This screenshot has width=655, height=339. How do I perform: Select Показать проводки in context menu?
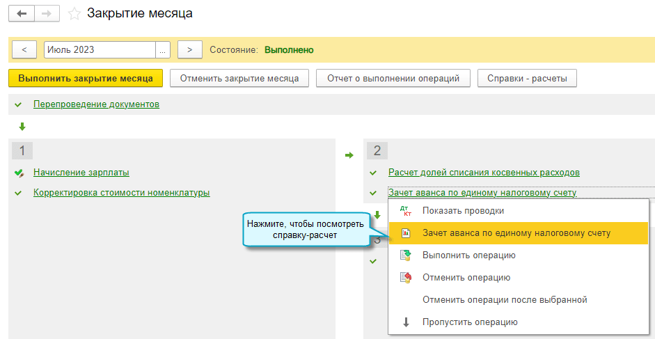[463, 210]
